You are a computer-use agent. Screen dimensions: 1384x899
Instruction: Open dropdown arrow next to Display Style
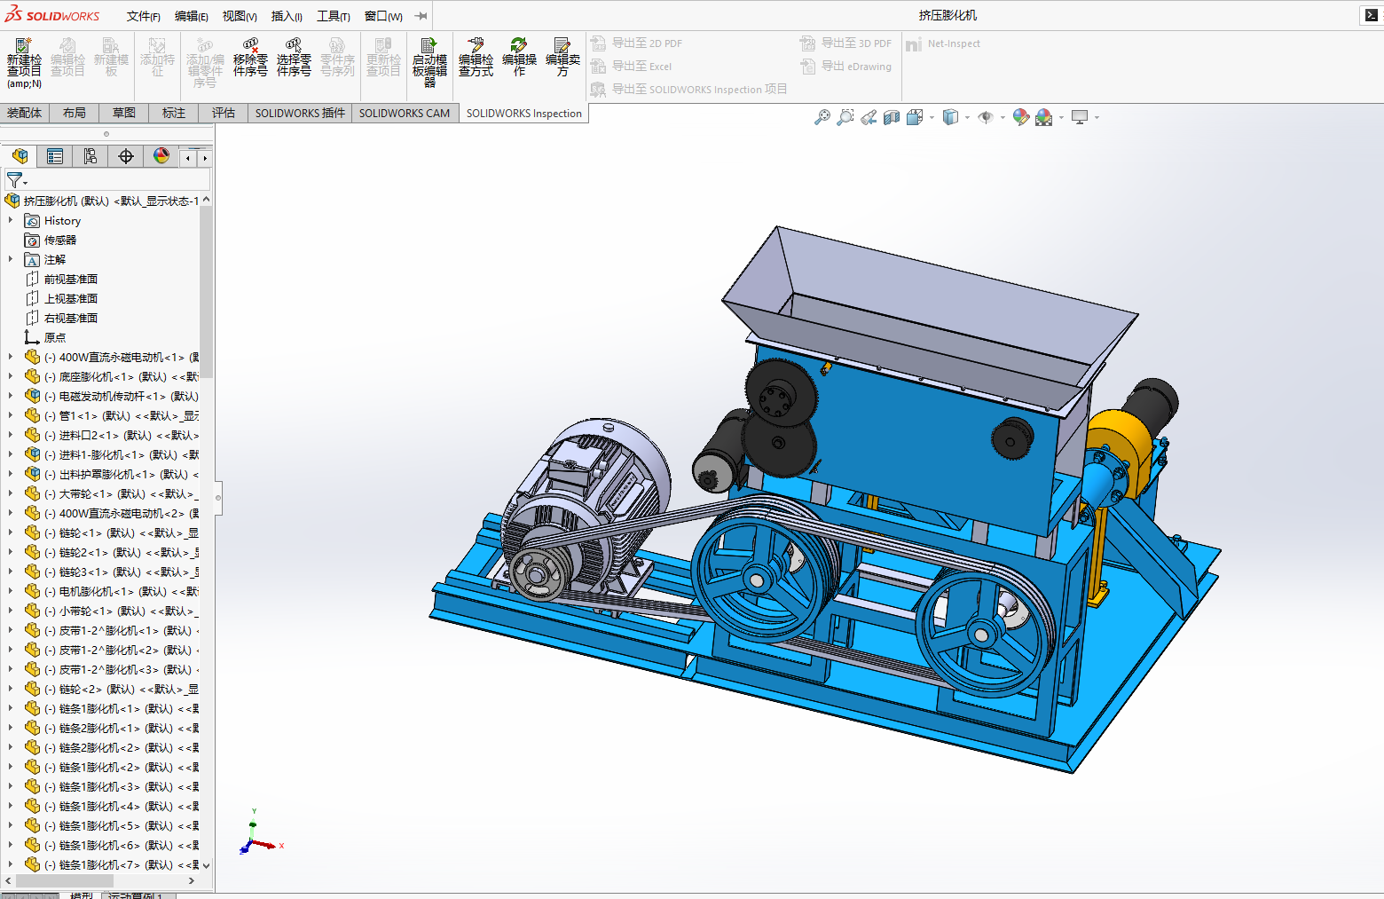click(x=967, y=117)
